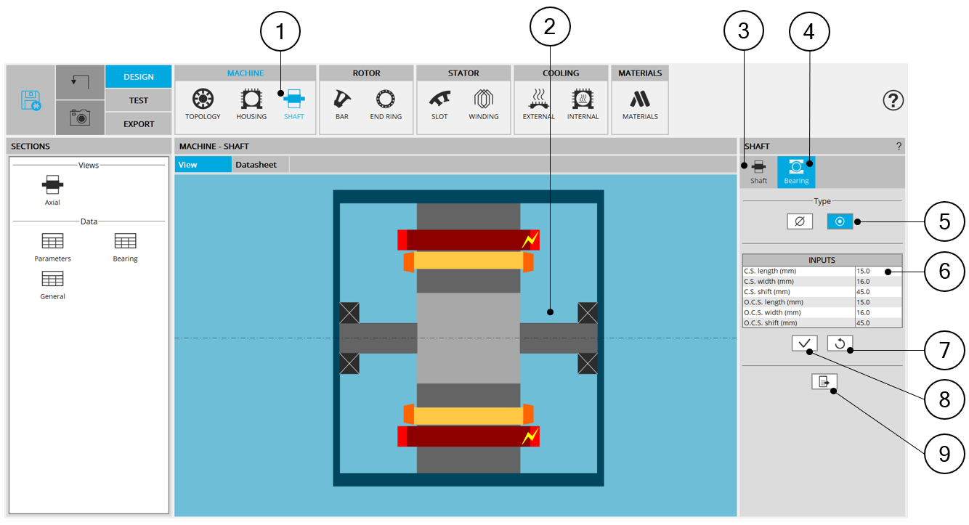The height and width of the screenshot is (525, 969).
Task: Take a screenshot with camera icon
Action: tap(80, 117)
